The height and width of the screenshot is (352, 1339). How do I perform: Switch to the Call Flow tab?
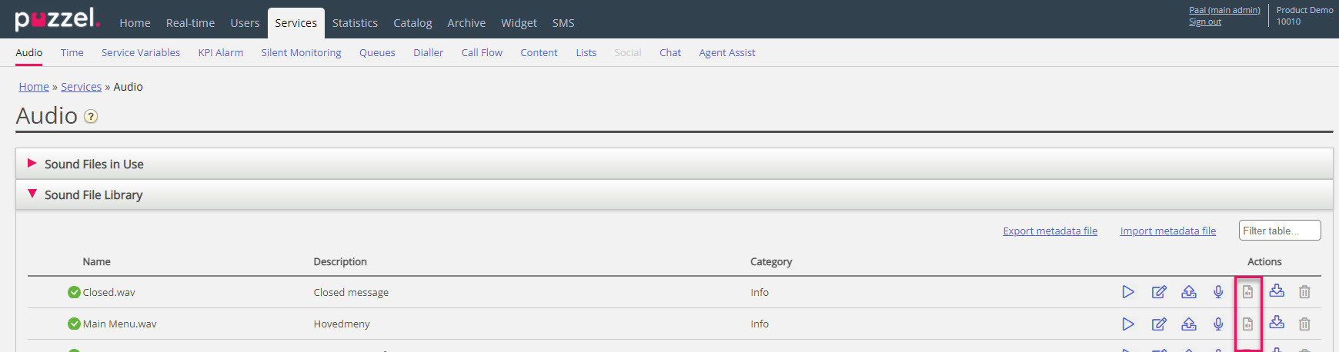tap(482, 53)
